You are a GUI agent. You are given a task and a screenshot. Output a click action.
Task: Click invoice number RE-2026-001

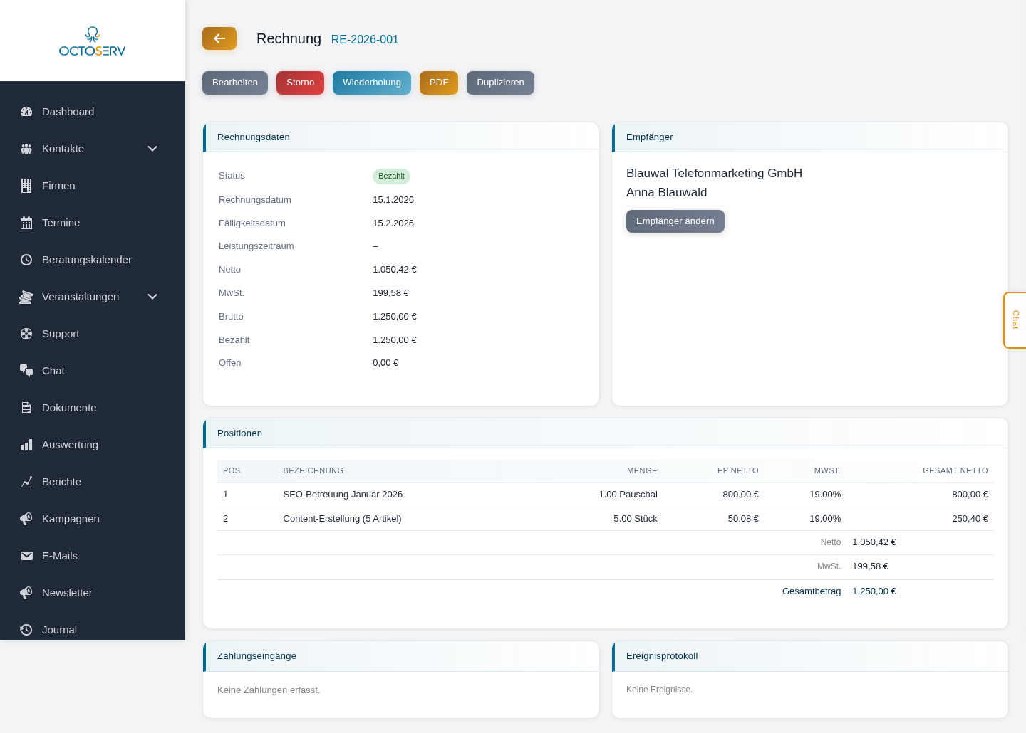[365, 40]
